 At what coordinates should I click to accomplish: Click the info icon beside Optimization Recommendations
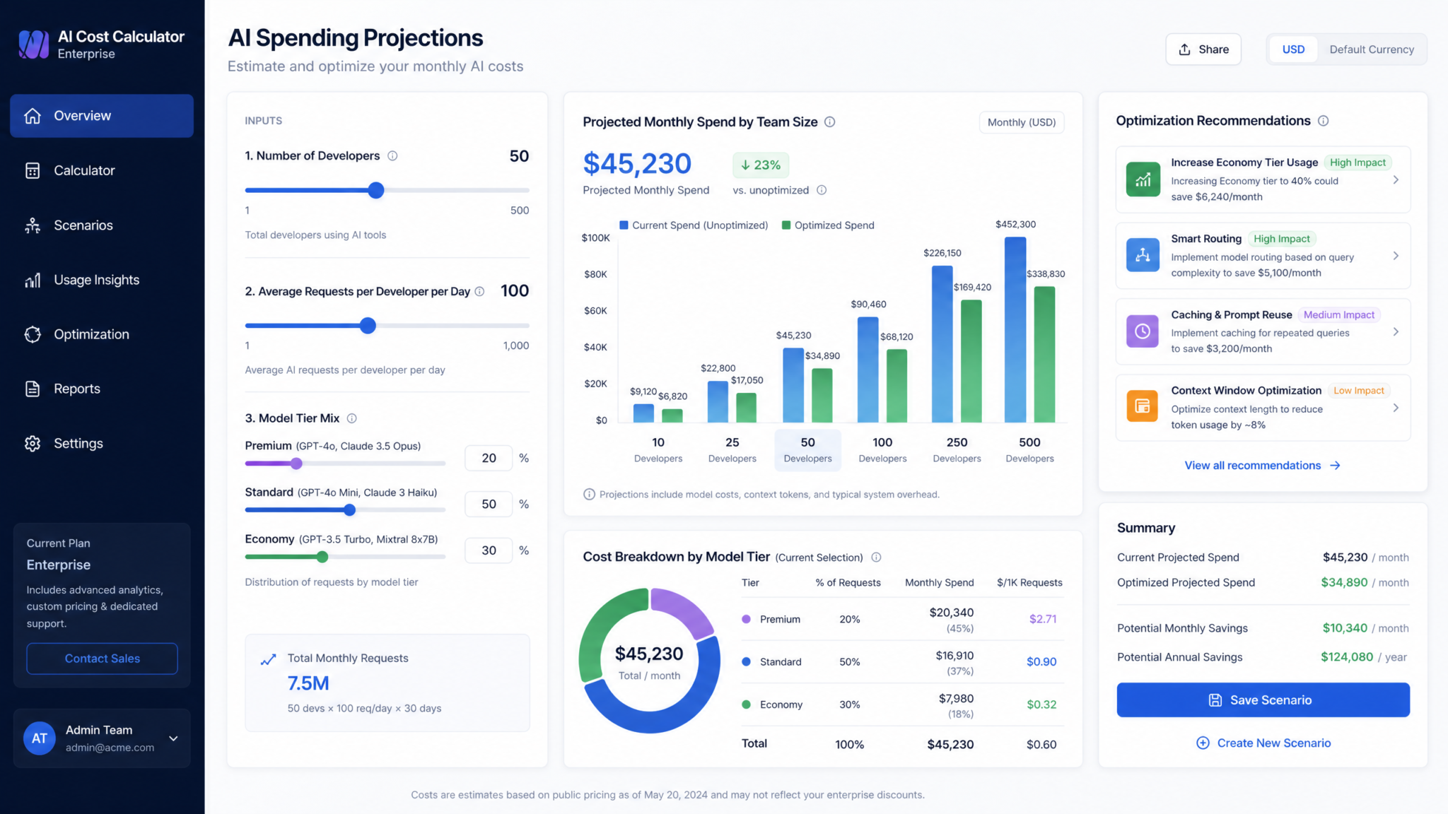pos(1324,121)
